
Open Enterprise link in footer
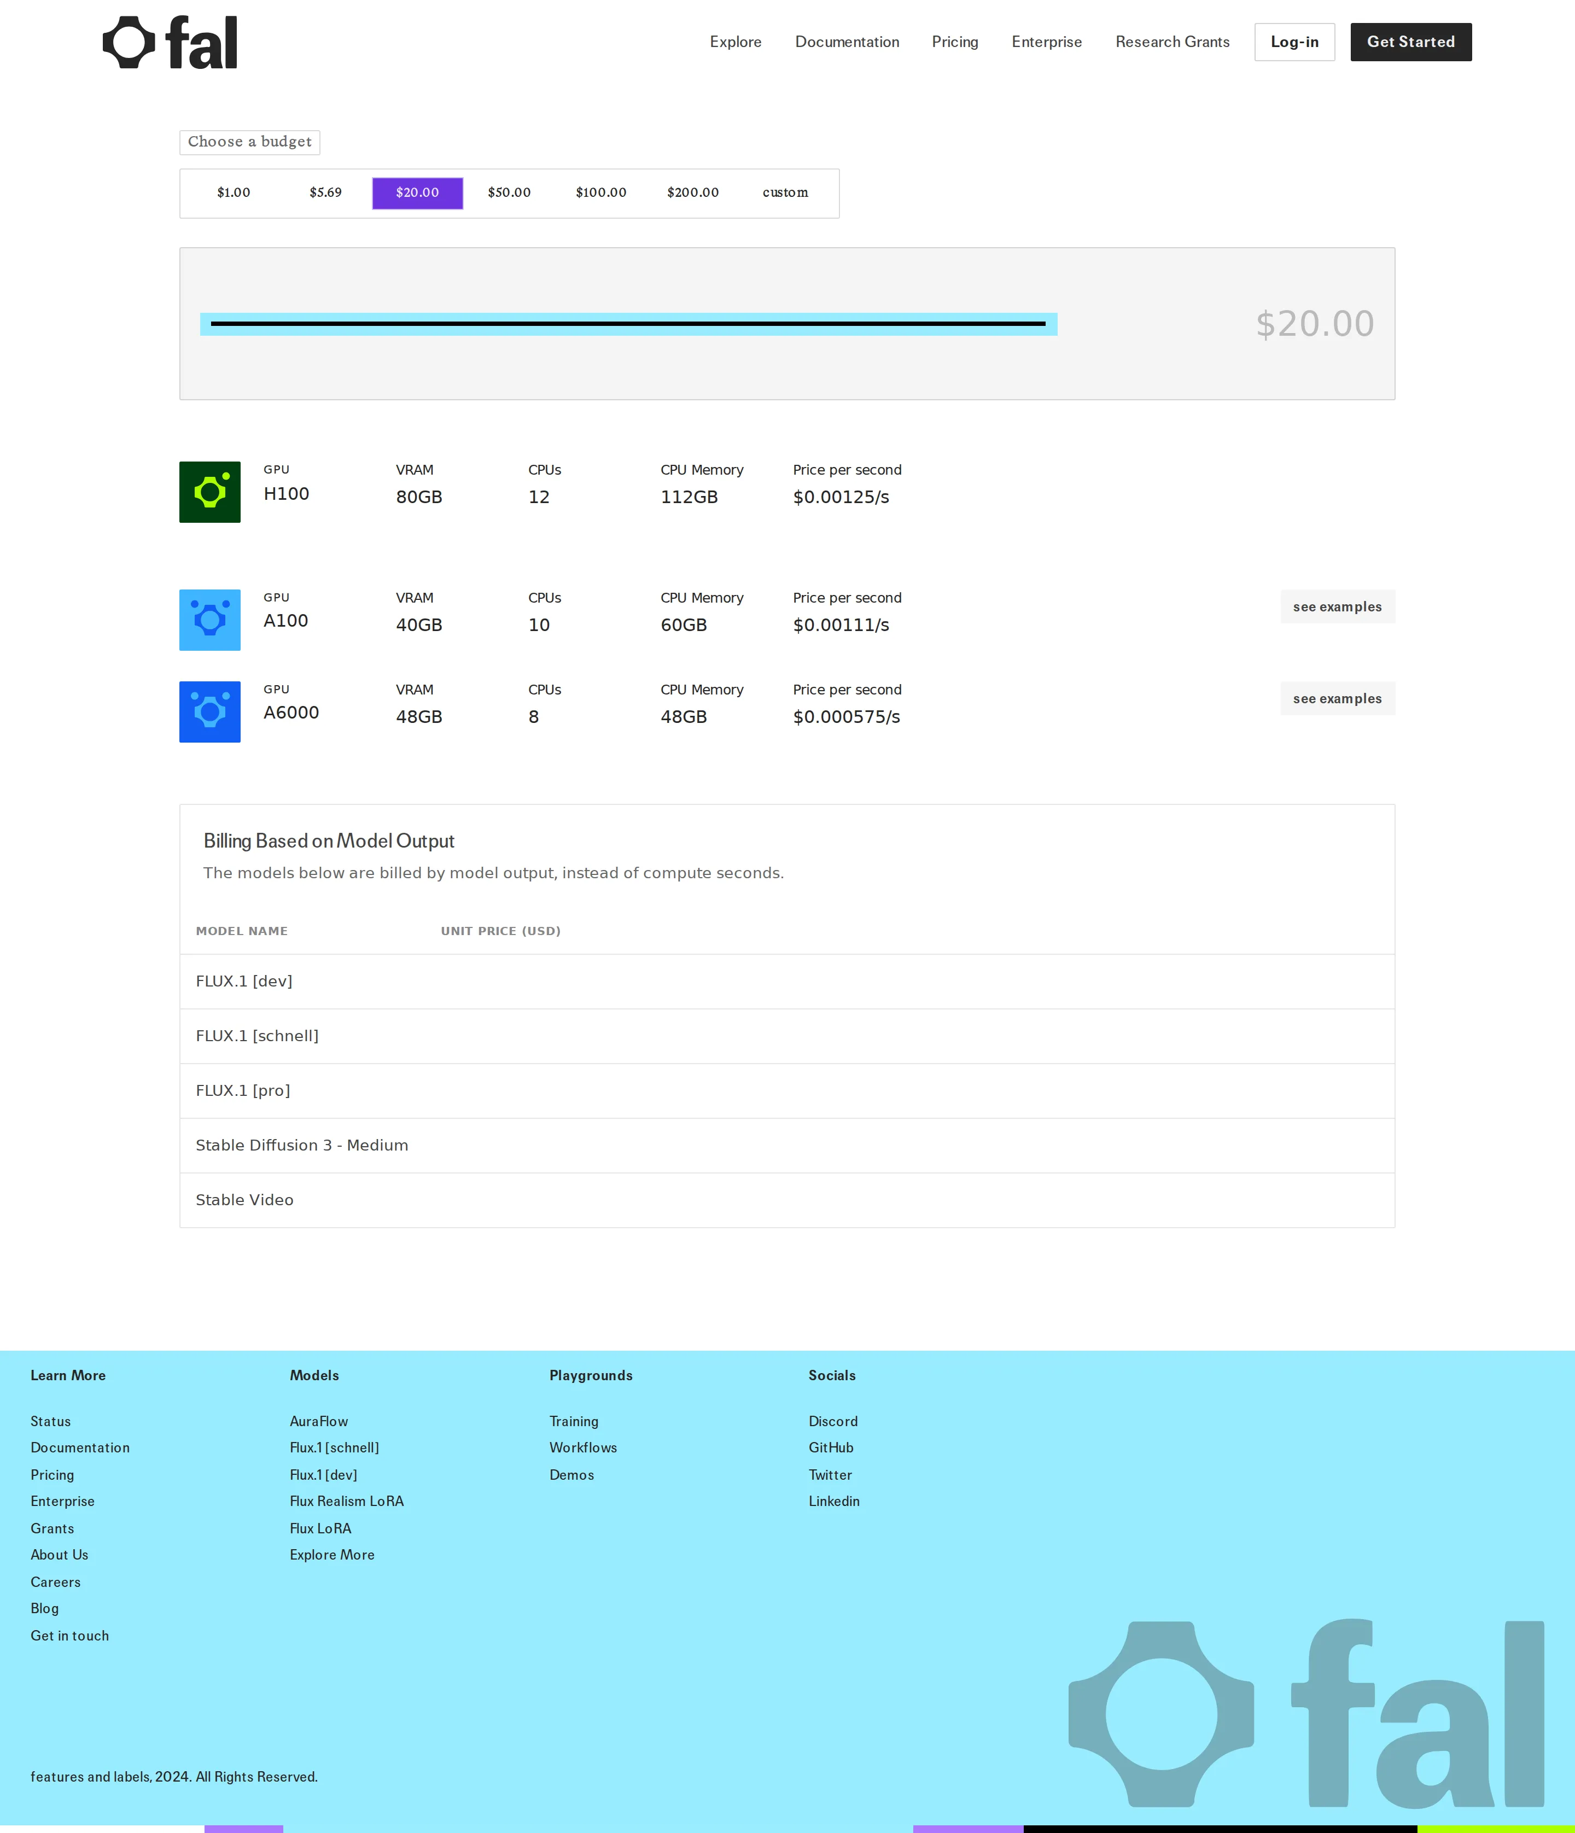(62, 1502)
